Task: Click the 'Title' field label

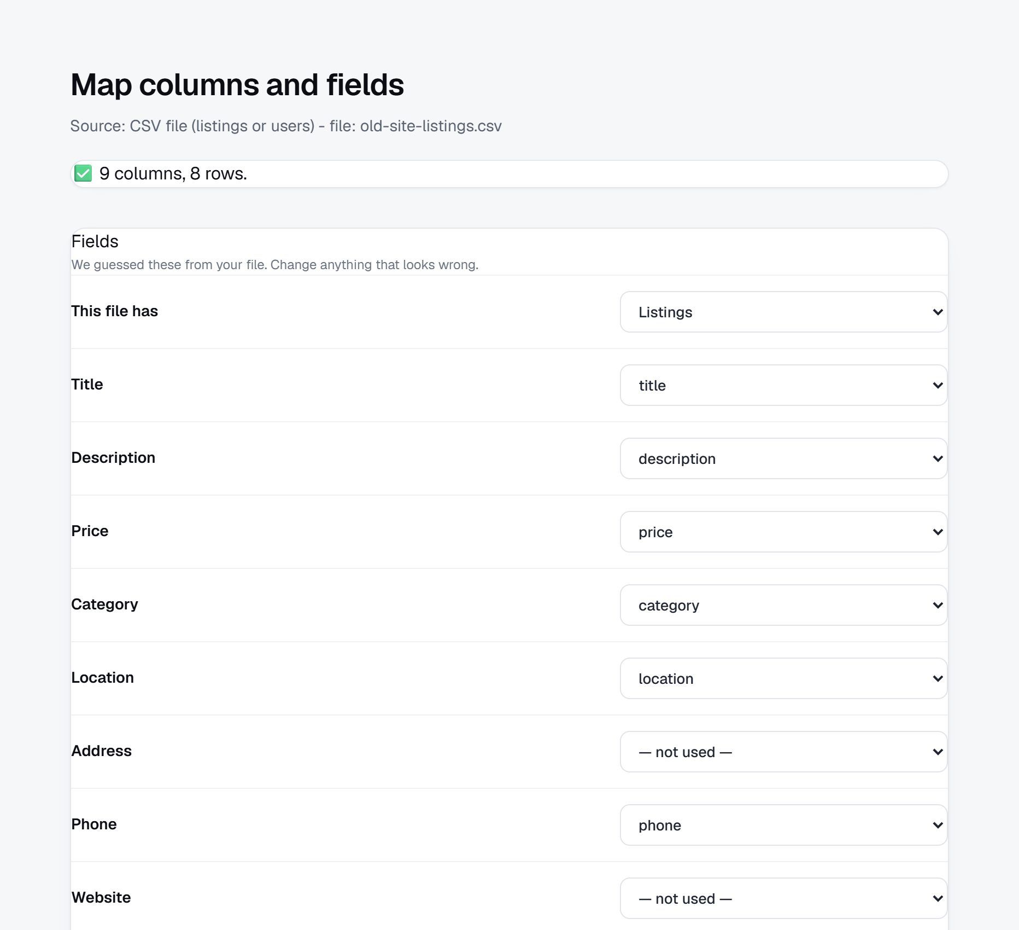Action: [x=87, y=384]
